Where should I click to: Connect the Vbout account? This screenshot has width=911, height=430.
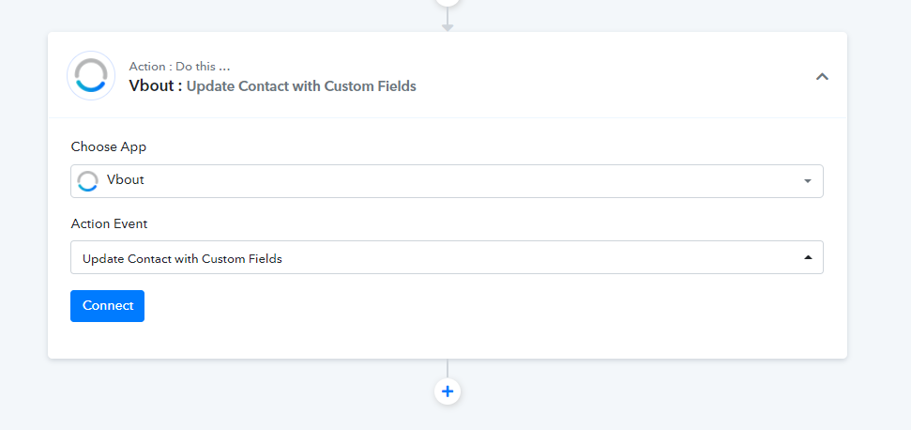[x=108, y=306]
